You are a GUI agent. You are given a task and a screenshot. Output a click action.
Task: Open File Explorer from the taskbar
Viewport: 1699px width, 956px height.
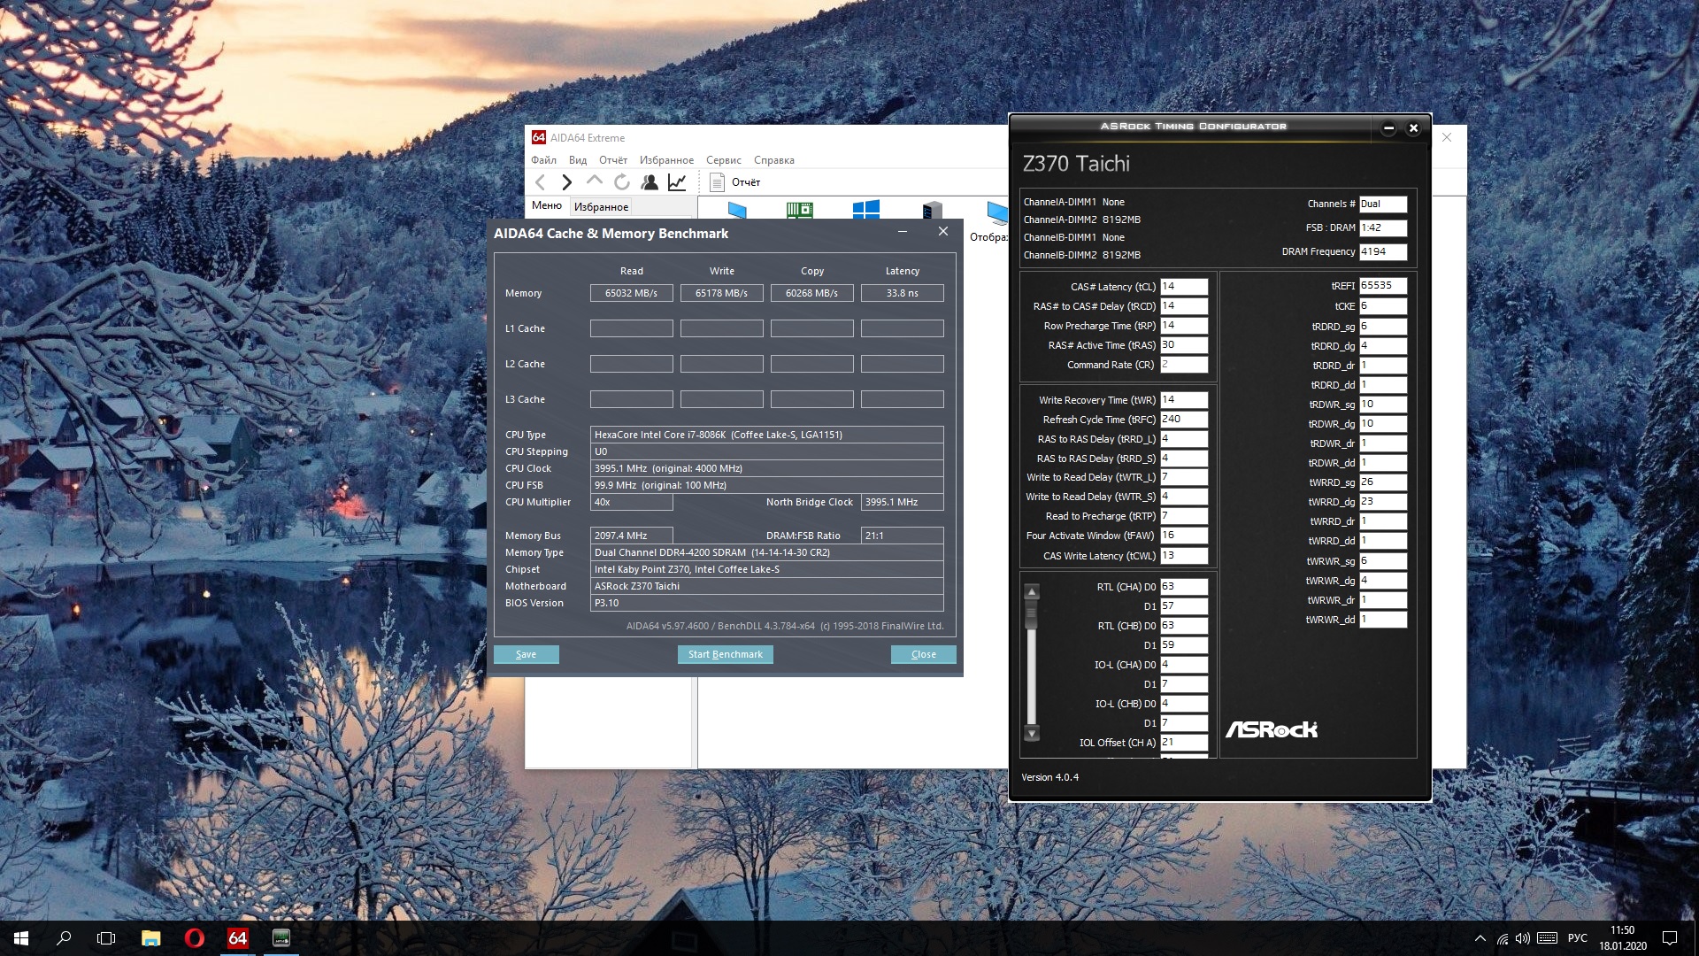[x=150, y=938]
